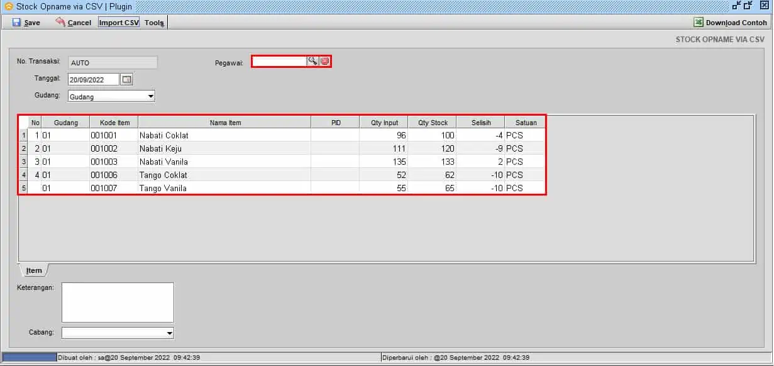Screen dimensions: 774x366
Task: Select the Tango Coklat cell
Action: pos(225,175)
